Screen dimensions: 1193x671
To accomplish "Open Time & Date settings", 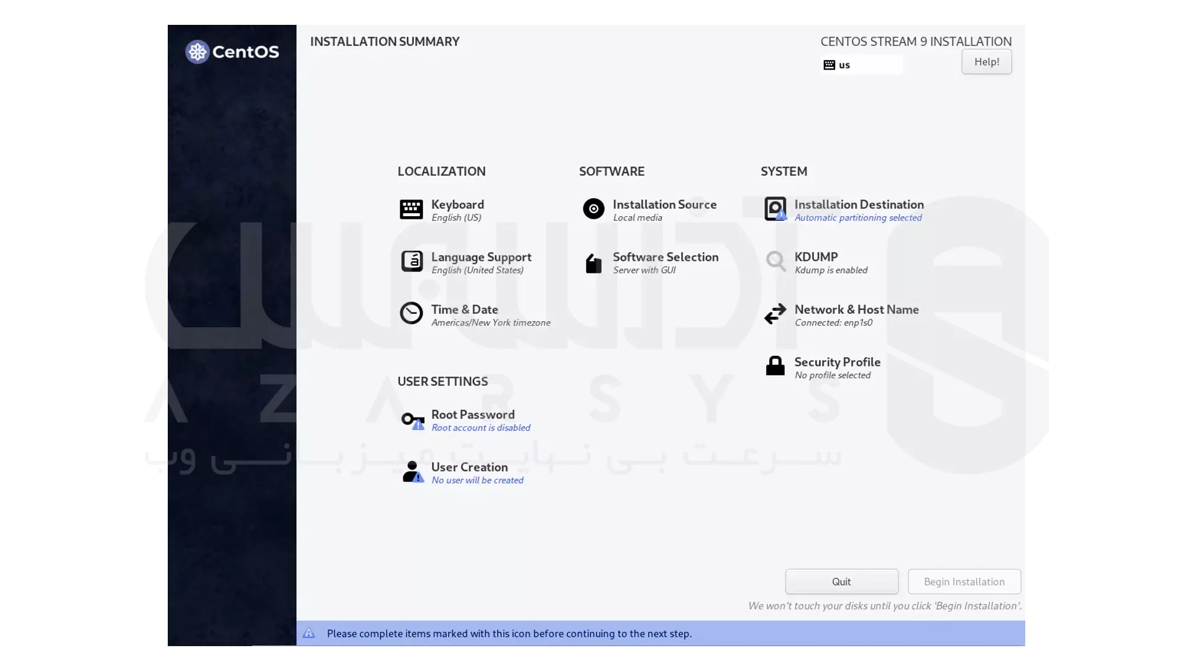I will point(475,315).
